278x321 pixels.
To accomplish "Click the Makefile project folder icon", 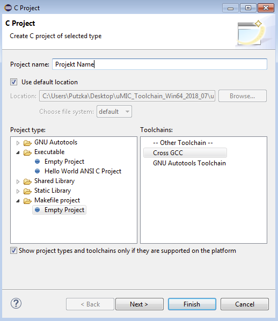I will 27,201.
